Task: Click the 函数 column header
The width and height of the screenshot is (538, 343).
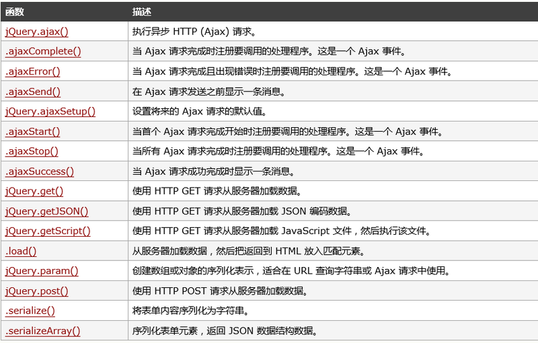Action: [15, 12]
